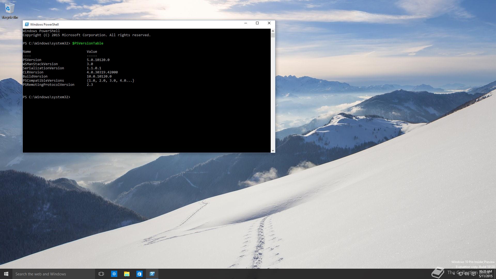Launch the browser globe icon on the taskbar
The height and width of the screenshot is (279, 496).
[114, 274]
